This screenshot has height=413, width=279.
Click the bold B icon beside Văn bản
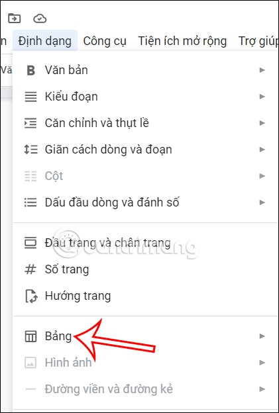(x=31, y=70)
